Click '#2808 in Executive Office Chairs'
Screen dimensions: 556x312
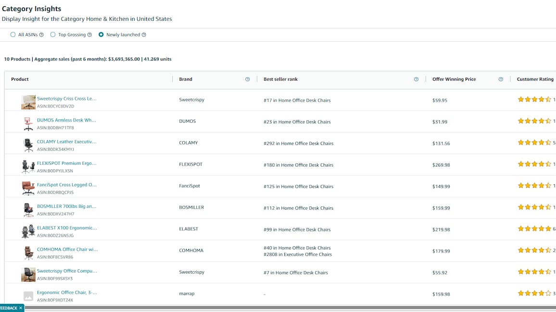[298, 254]
